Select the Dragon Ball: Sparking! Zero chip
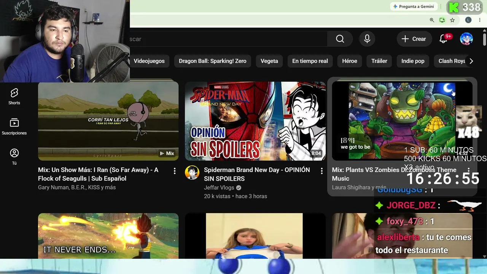This screenshot has height=274, width=487. coord(213,61)
